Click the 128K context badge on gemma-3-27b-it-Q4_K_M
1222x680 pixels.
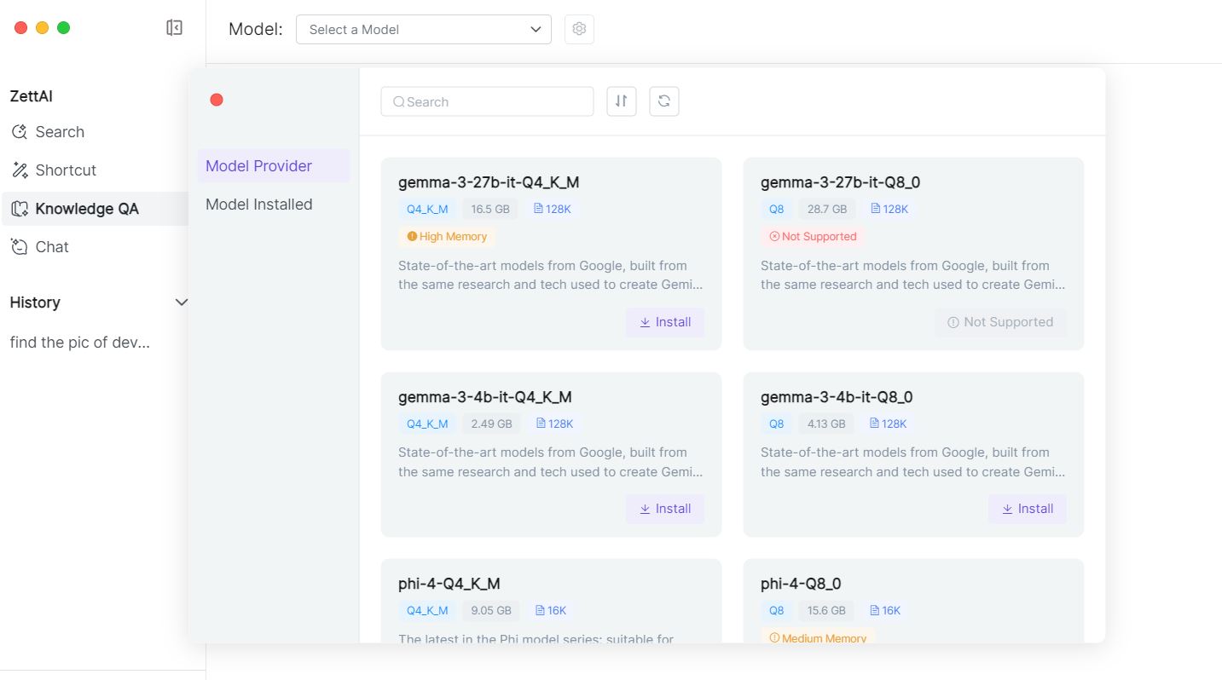point(553,208)
